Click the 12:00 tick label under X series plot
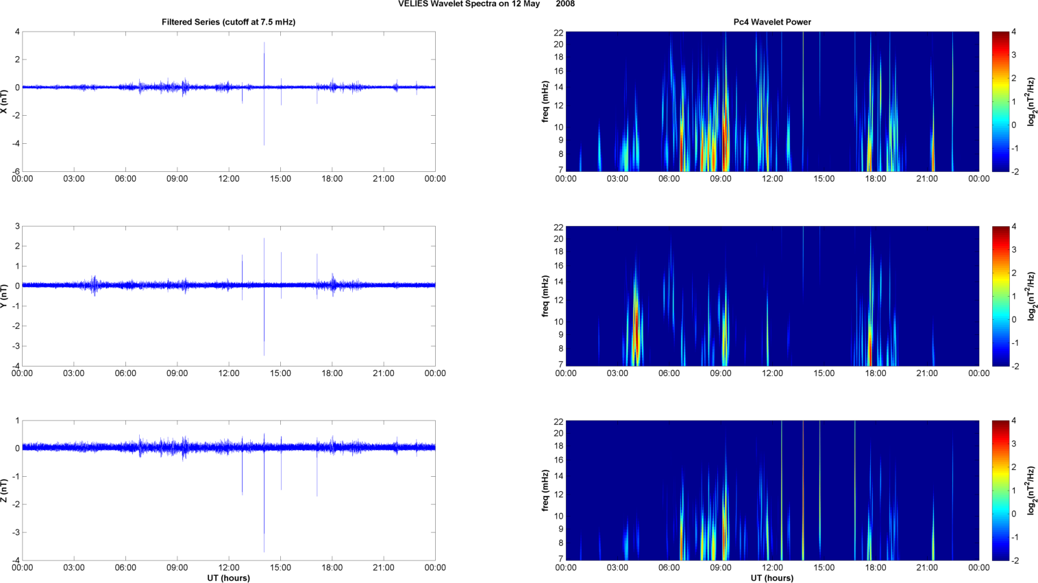The image size is (1038, 583). [x=229, y=179]
